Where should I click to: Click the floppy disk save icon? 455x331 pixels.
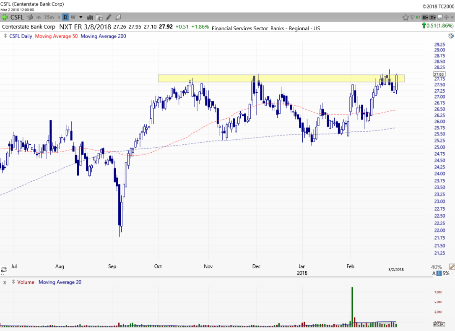click(x=439, y=17)
